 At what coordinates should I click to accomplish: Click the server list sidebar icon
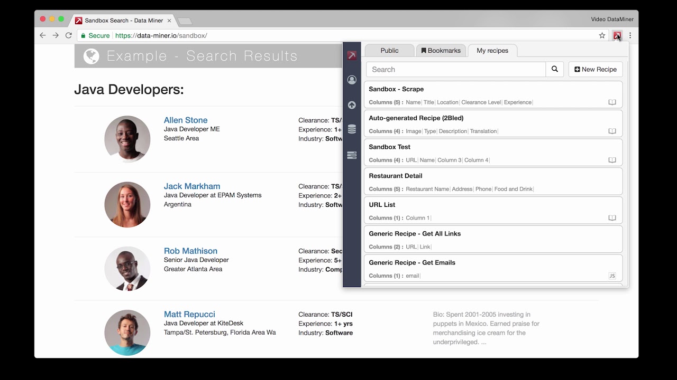[352, 155]
